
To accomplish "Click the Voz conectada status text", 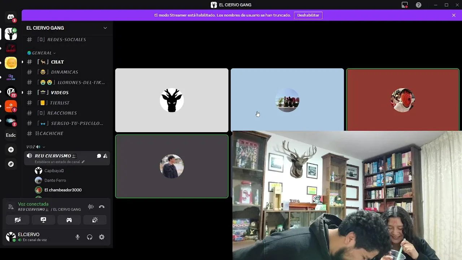I will point(33,204).
